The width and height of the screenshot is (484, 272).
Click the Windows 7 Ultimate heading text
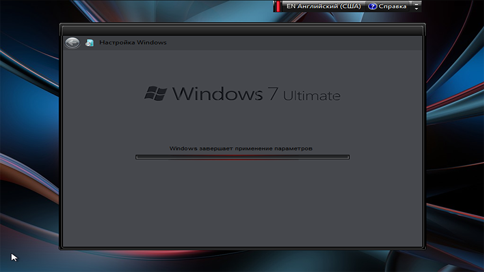(256, 94)
